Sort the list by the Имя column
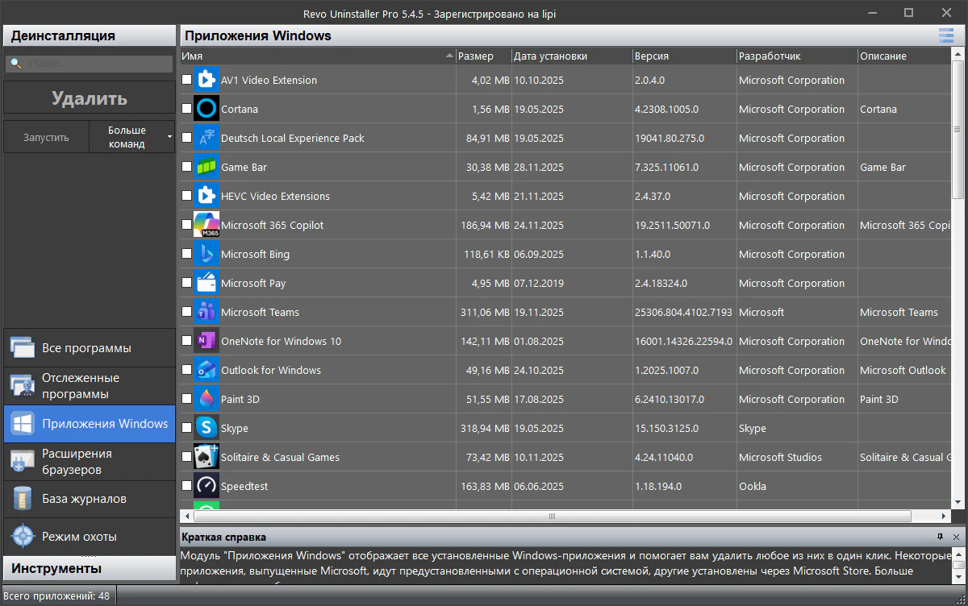This screenshot has width=968, height=606. [315, 56]
